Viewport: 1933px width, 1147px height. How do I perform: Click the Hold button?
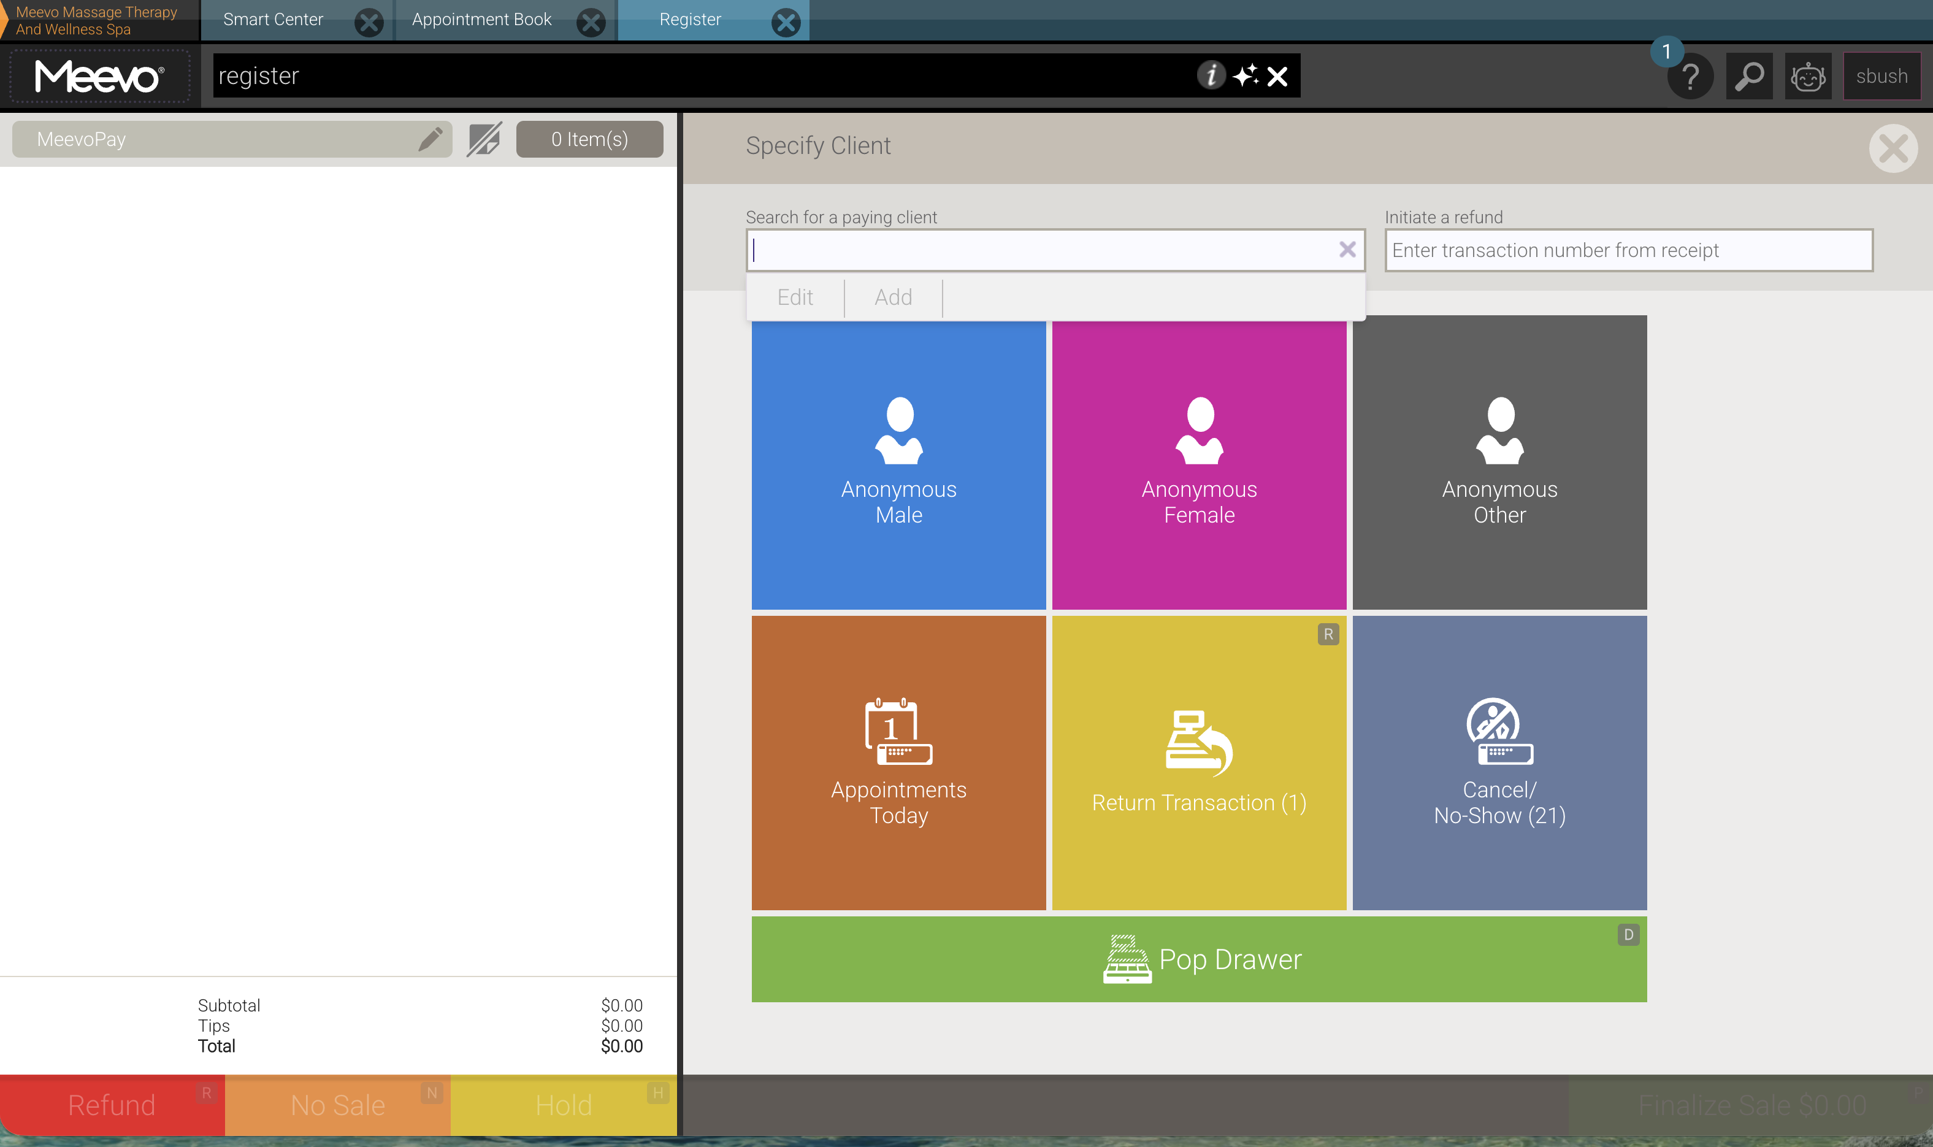(x=564, y=1105)
